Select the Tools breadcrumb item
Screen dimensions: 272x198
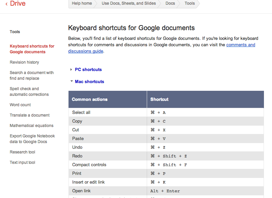point(190,3)
